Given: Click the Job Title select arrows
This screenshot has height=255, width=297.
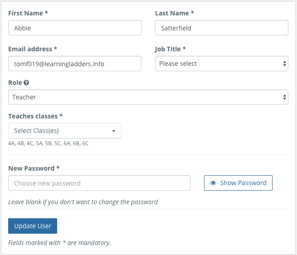Looking at the screenshot, I should point(284,64).
